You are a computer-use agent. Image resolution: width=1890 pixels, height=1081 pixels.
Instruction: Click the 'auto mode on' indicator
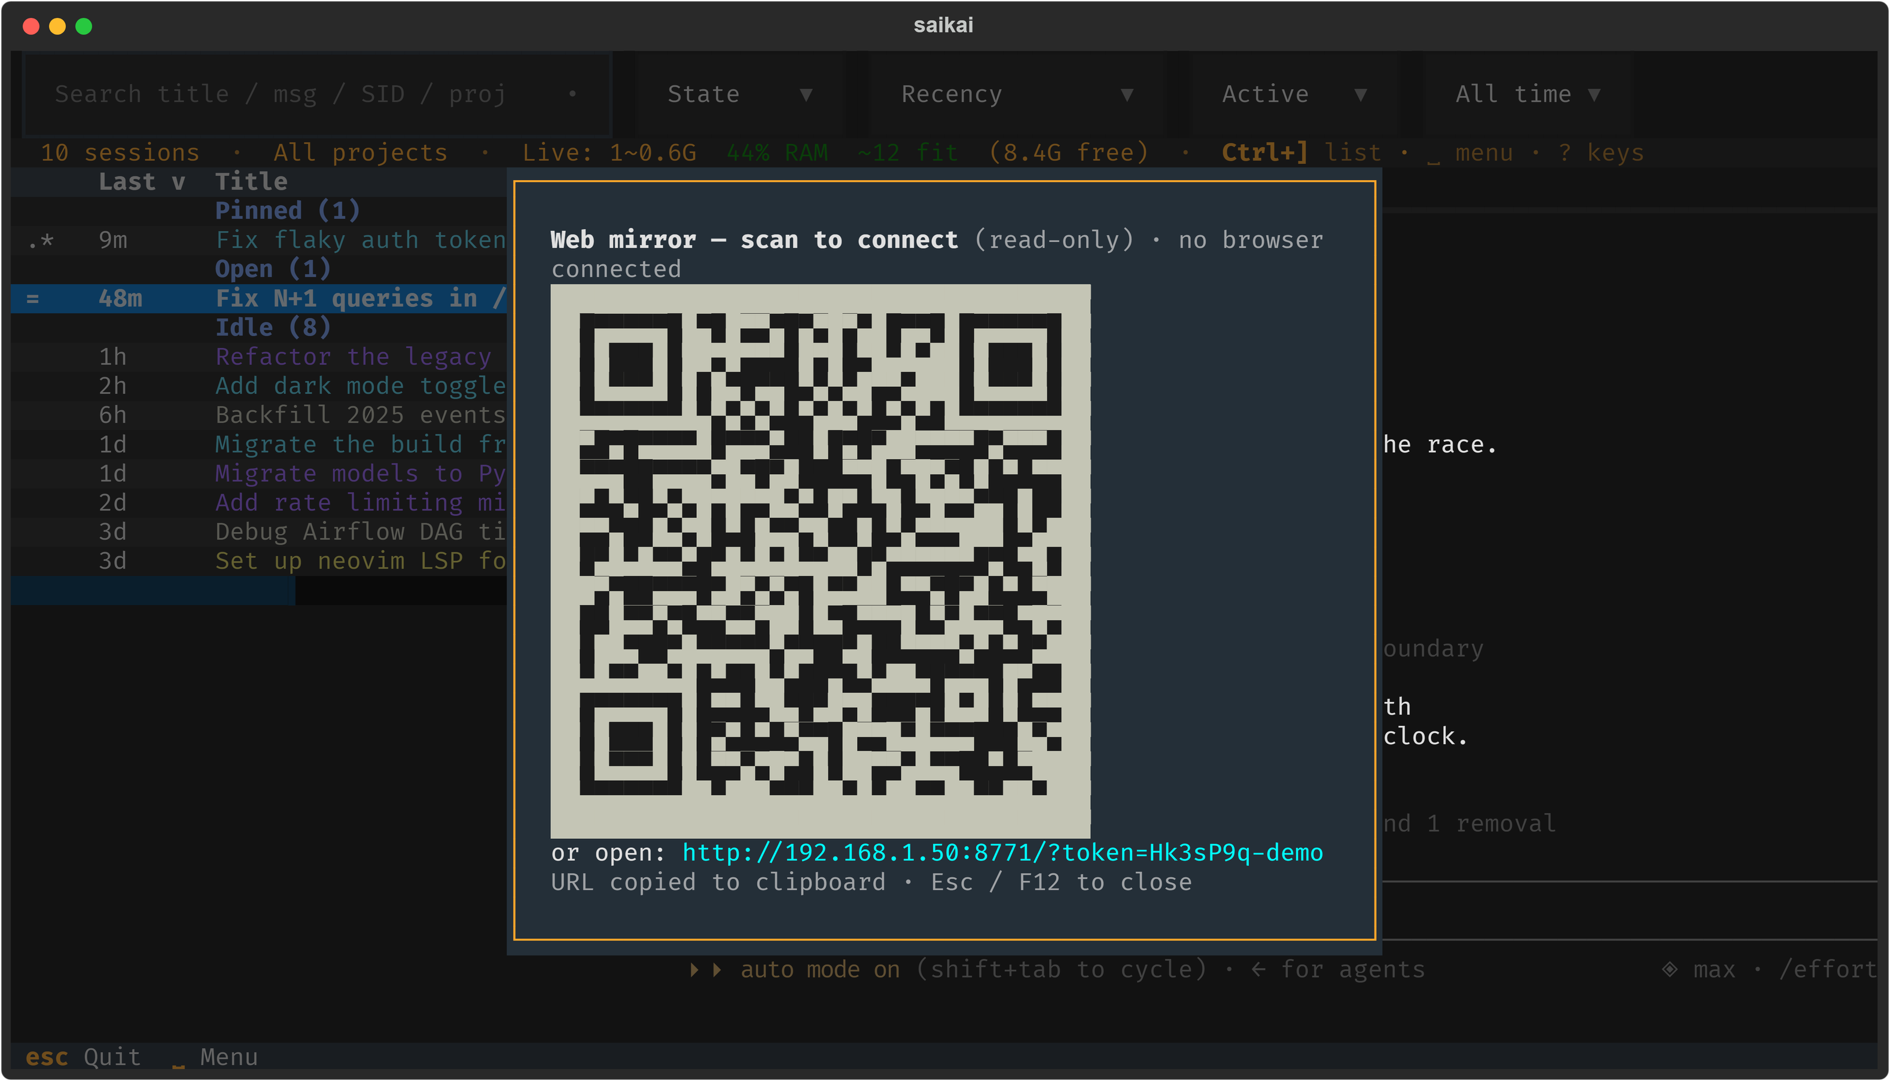820,970
